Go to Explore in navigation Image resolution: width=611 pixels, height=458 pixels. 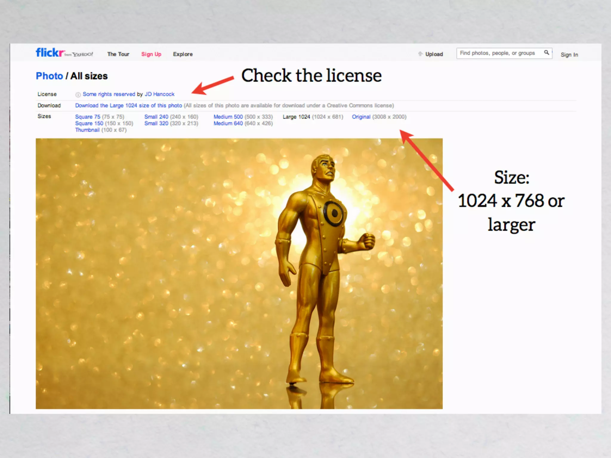coord(183,54)
